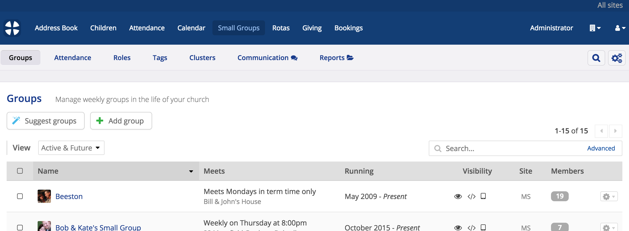Tick the Beeston row checkbox
The height and width of the screenshot is (231, 629).
pos(20,196)
